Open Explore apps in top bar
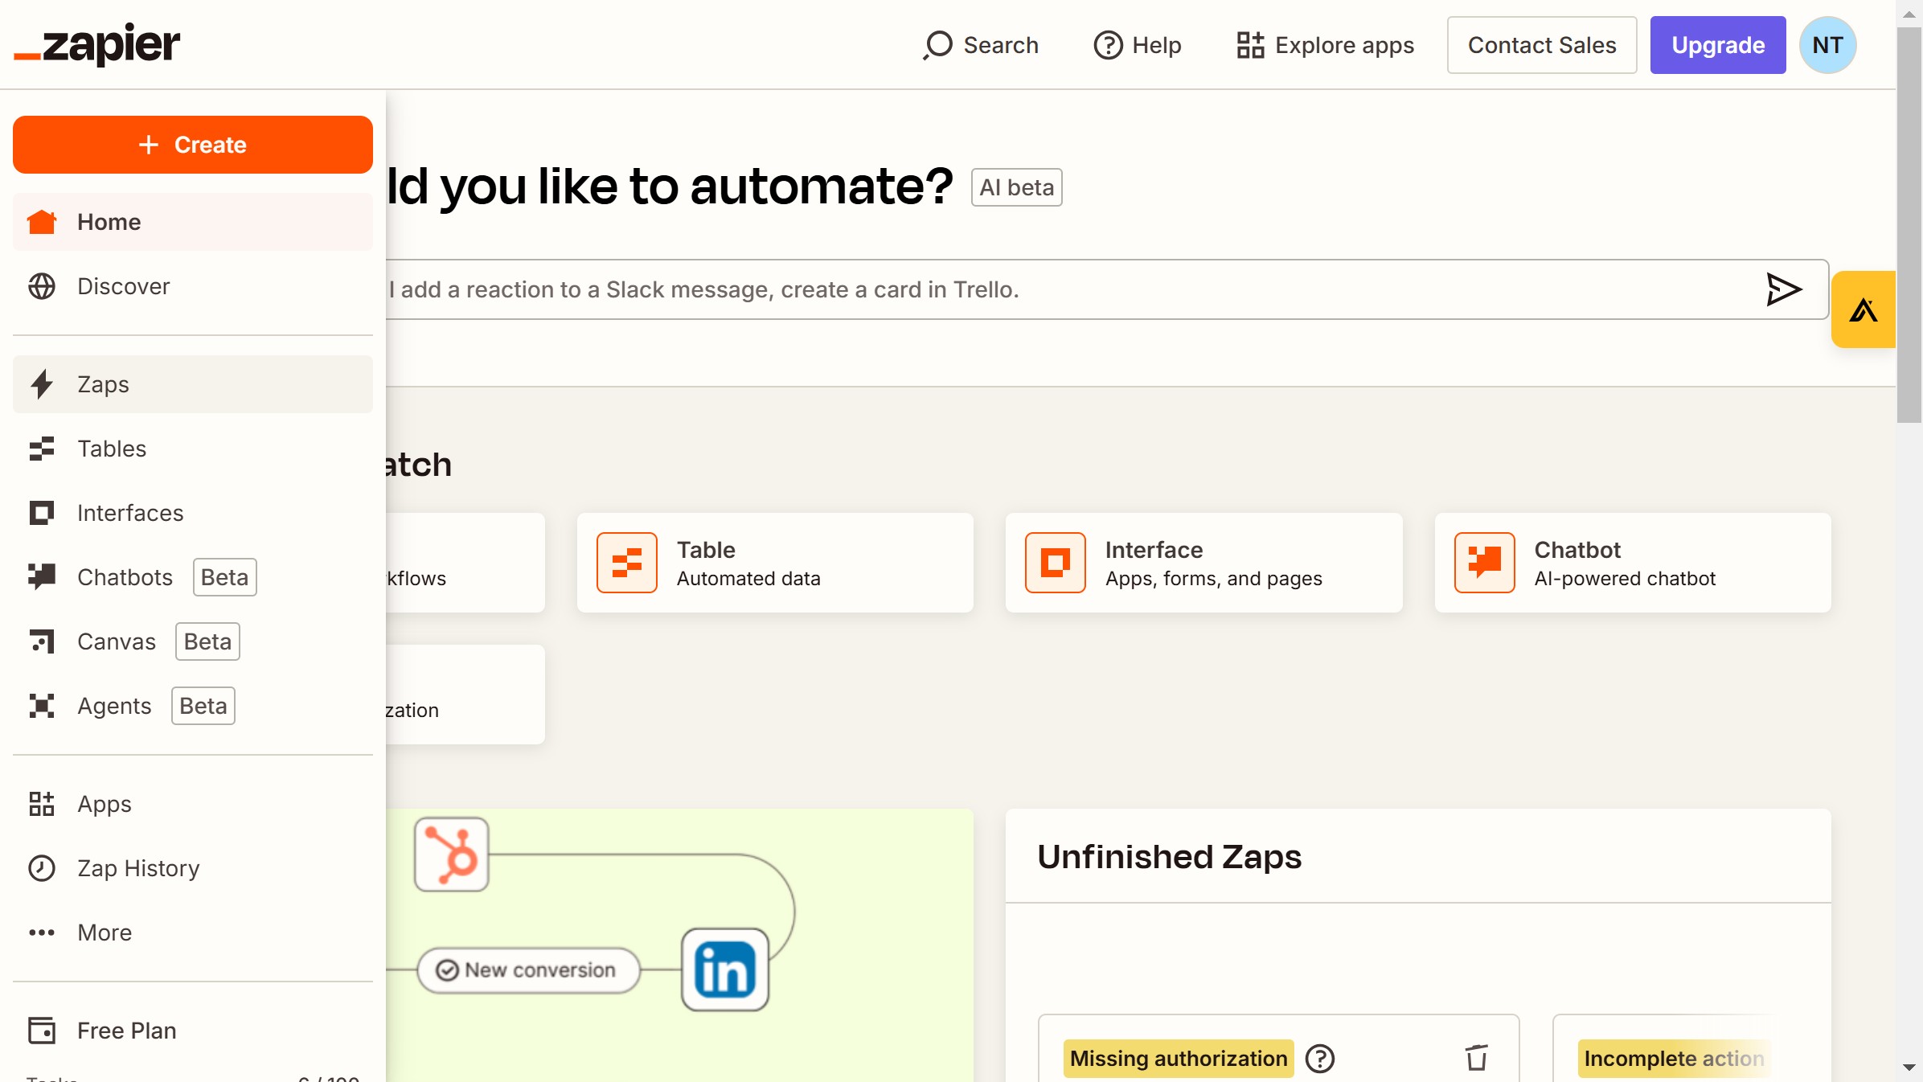 (x=1325, y=45)
